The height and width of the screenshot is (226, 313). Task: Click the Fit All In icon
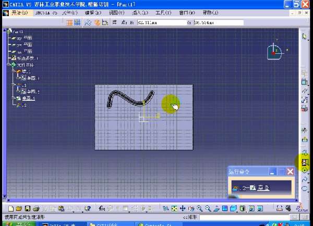tap(174, 209)
